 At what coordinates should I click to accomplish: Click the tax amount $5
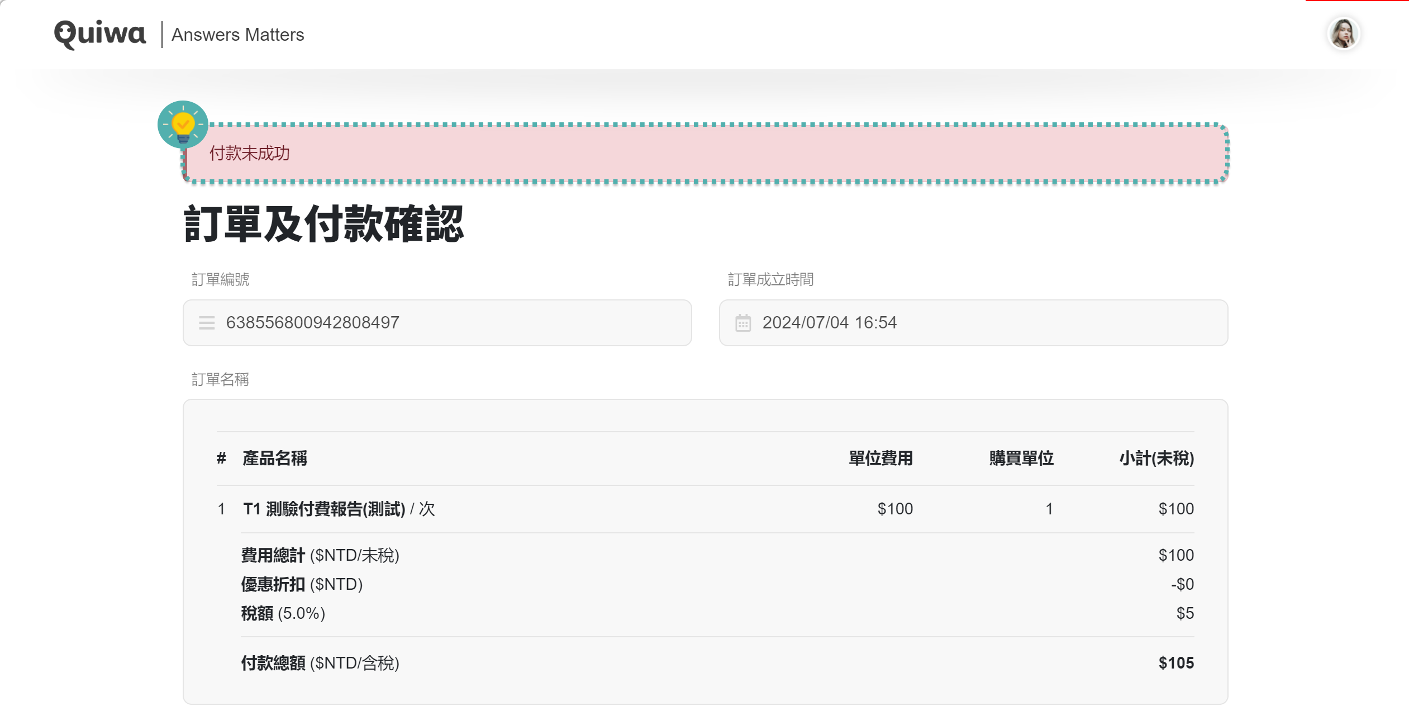click(1185, 613)
